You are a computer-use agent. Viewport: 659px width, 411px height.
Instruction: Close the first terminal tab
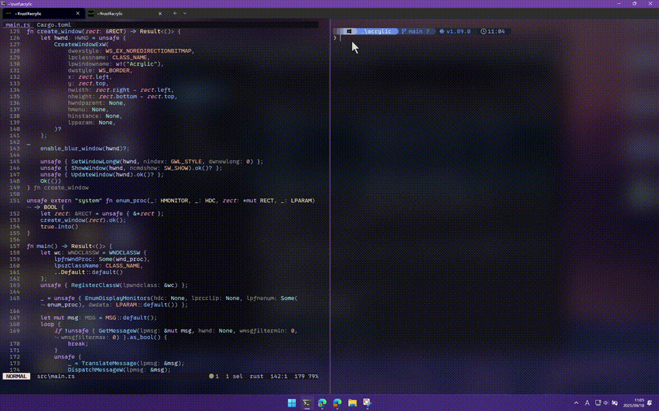coord(78,12)
